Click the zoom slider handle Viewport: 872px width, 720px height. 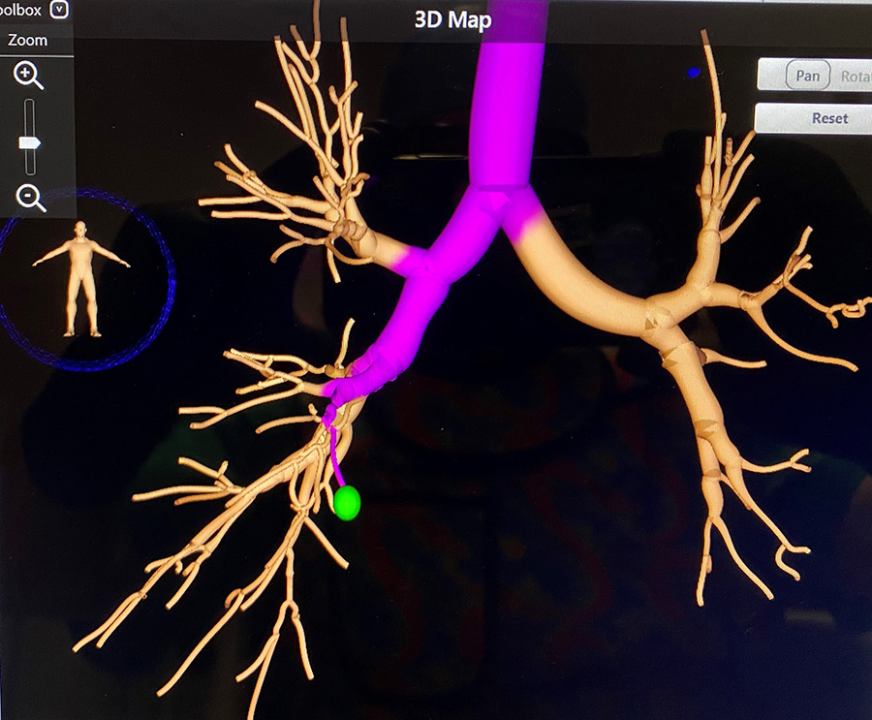[30, 142]
